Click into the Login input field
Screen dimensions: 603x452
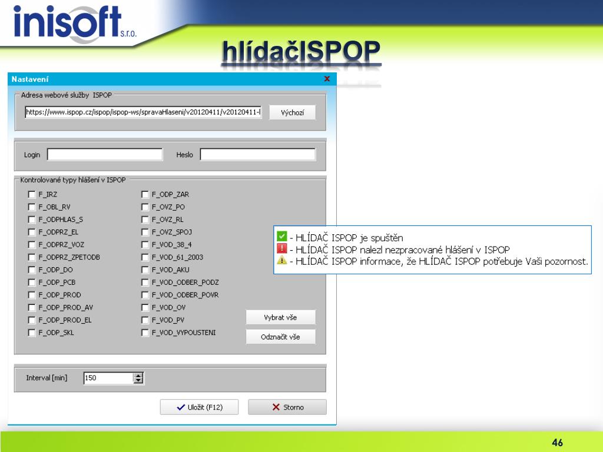105,155
